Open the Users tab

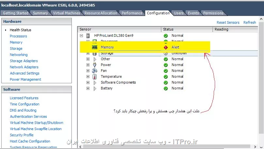point(179,13)
